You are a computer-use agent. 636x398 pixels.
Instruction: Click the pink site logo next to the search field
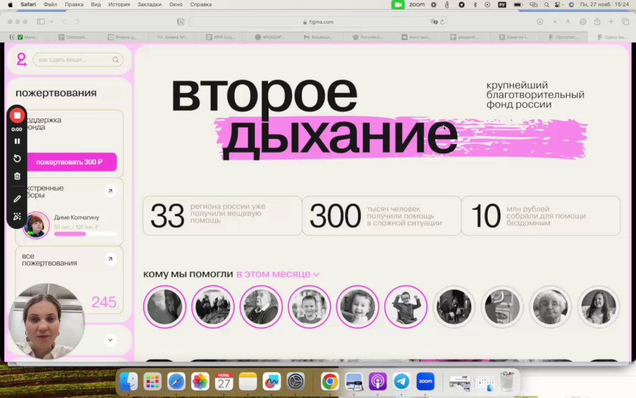tap(21, 60)
